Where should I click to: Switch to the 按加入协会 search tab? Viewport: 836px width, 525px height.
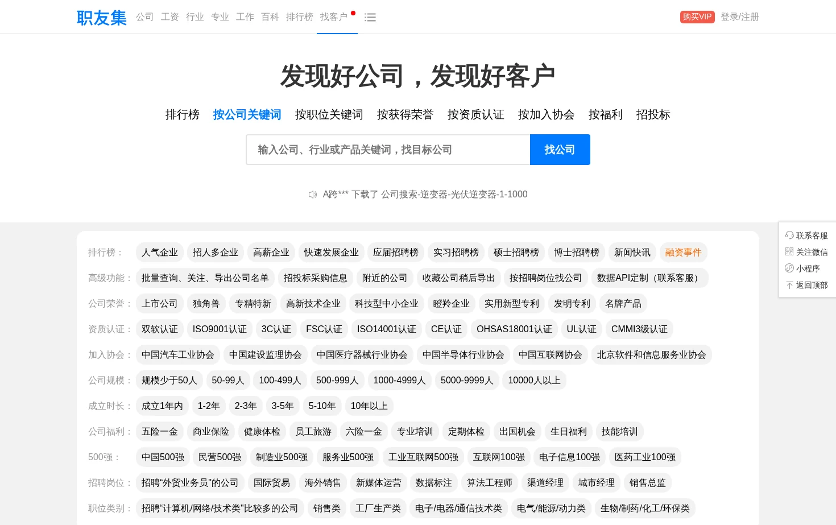tap(547, 115)
